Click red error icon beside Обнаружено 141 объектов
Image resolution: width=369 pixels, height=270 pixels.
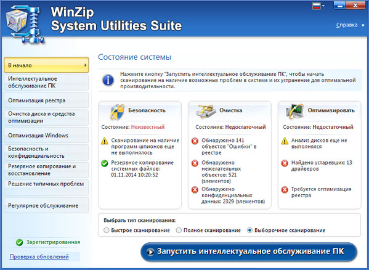[x=195, y=141]
